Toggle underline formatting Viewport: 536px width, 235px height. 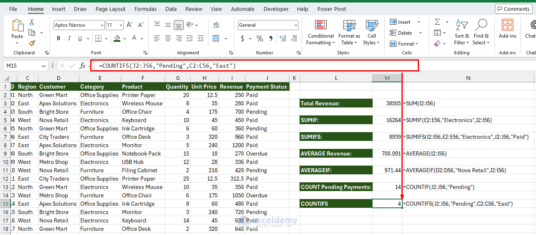coord(80,38)
